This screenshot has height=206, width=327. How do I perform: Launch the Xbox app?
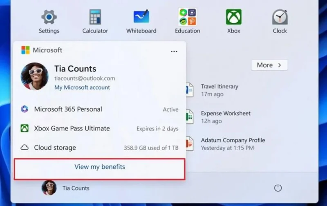(233, 21)
